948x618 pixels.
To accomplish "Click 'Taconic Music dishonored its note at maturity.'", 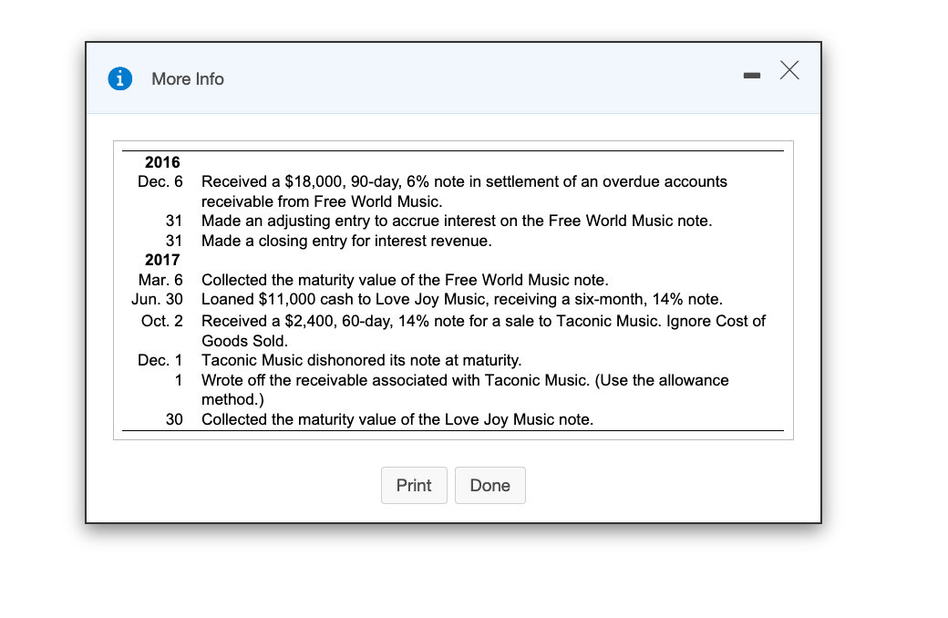I will click(362, 360).
